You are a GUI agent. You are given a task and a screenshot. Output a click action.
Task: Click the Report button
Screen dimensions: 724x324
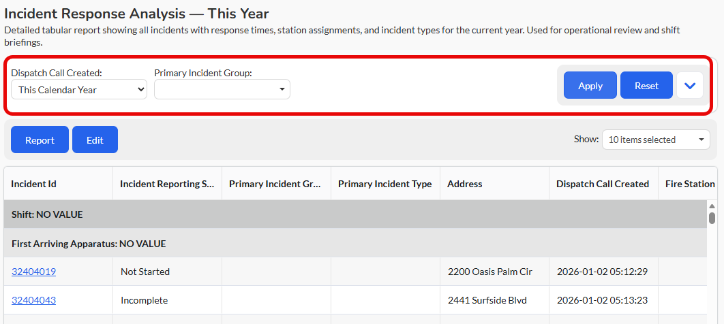click(x=40, y=140)
